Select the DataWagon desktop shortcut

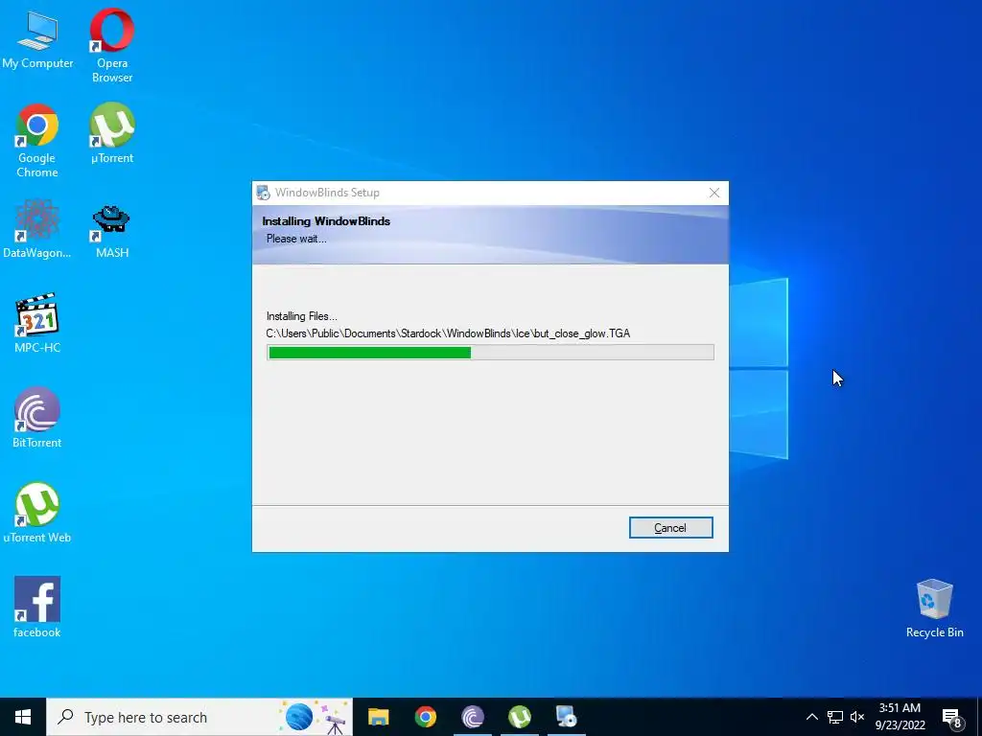[x=37, y=228]
